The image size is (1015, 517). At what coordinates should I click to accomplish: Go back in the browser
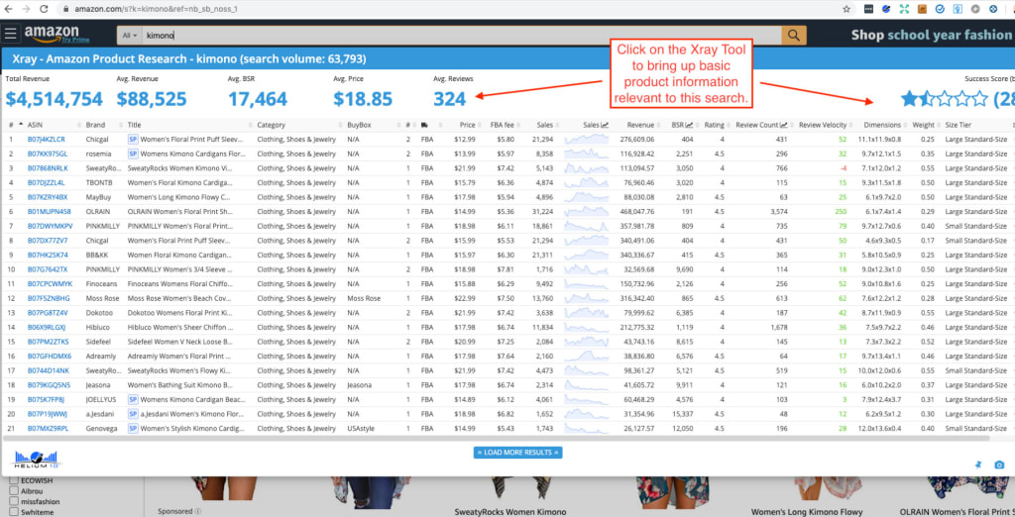point(8,9)
